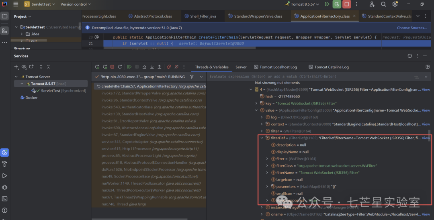
Task: Click Step Over in debugger toolbar
Action: 145,67
